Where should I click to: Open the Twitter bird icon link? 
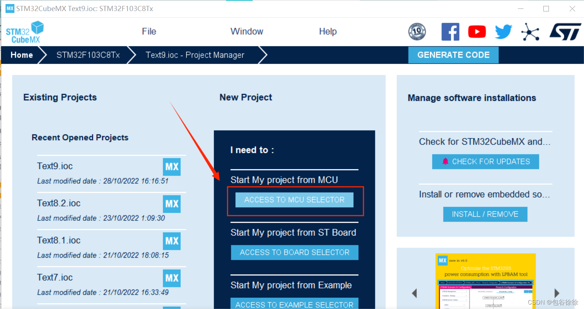tap(503, 32)
